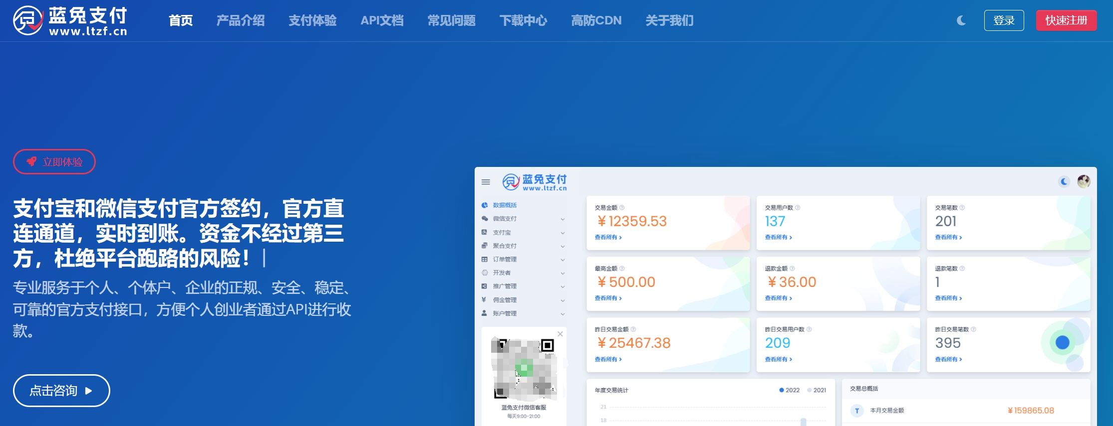
Task: Open the 关于我们 nav item
Action: tap(670, 20)
